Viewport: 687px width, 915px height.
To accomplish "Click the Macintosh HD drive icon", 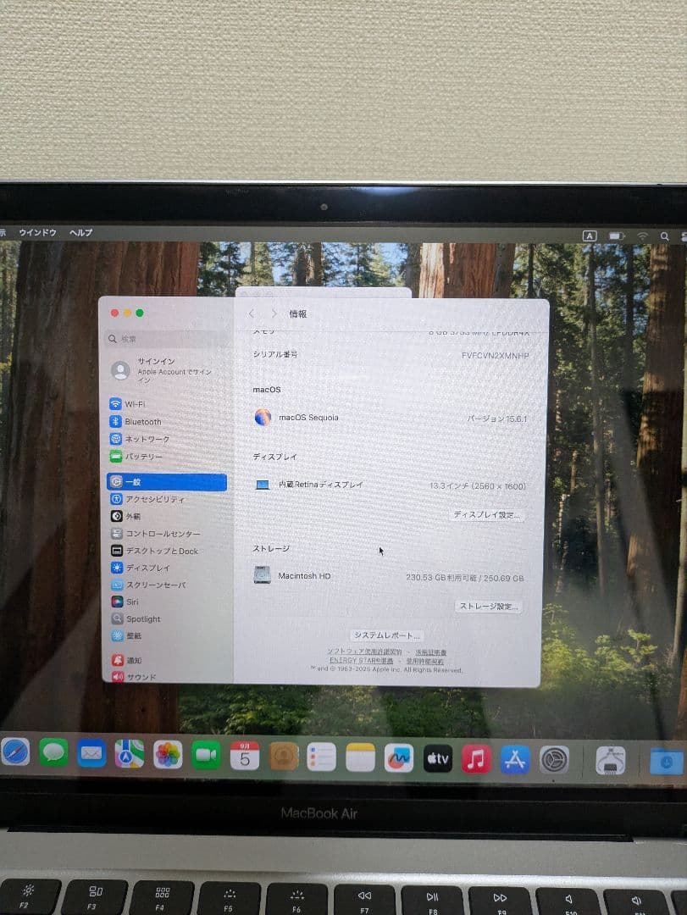I will click(x=262, y=574).
